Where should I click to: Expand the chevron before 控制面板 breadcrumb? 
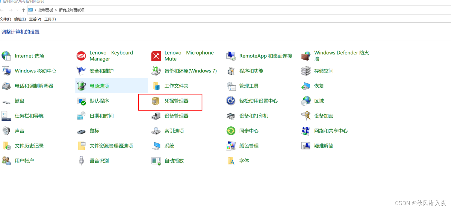[x=36, y=10]
